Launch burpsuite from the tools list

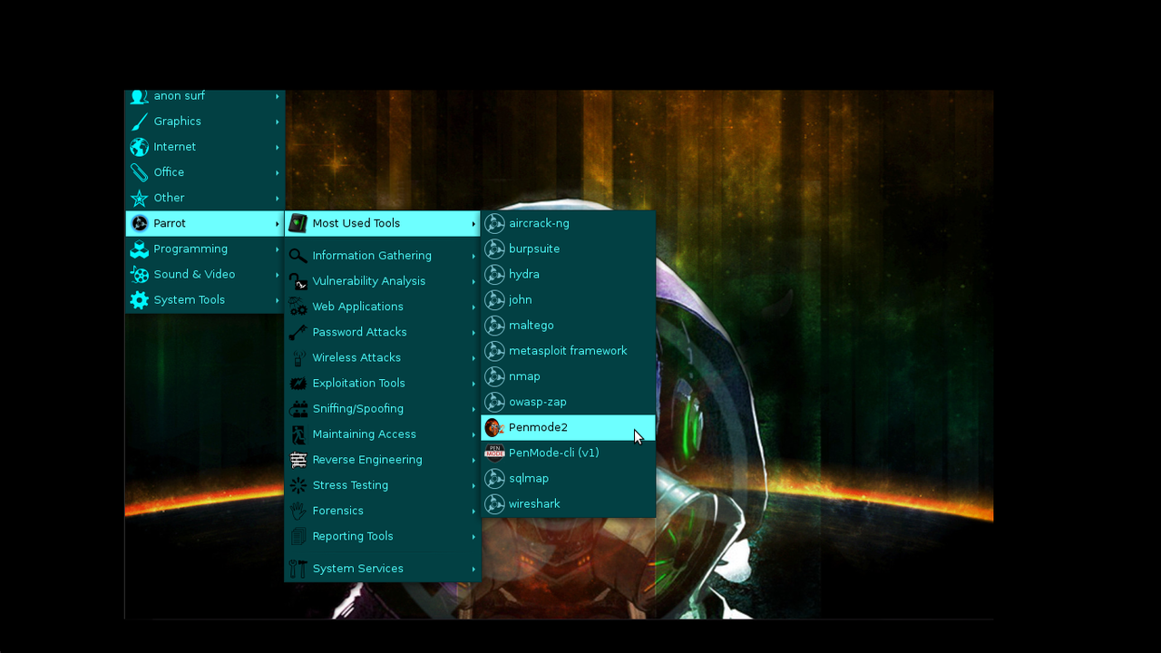point(568,249)
